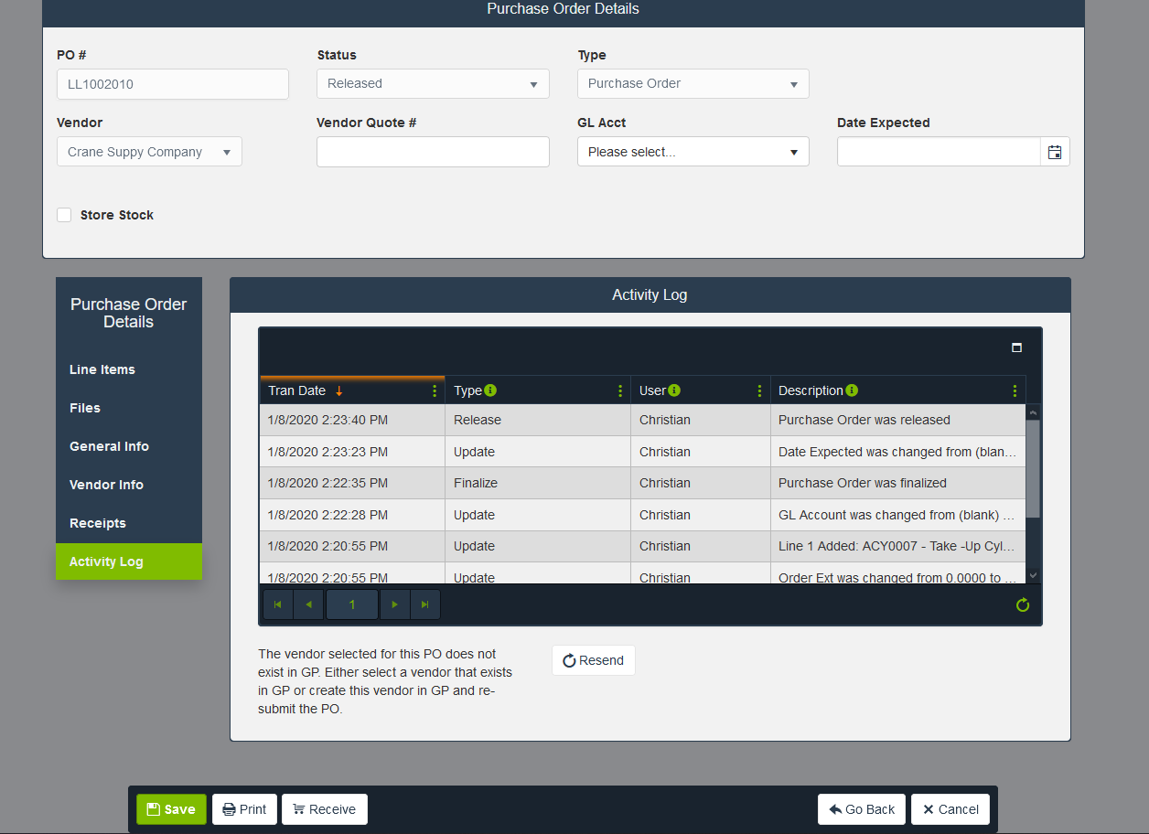
Task: Go to the next grid page
Action: (x=395, y=604)
